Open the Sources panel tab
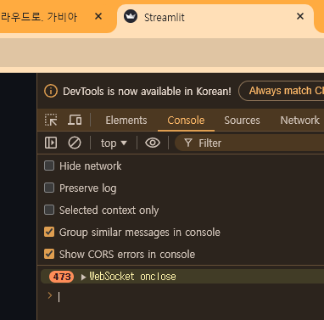 tap(242, 121)
